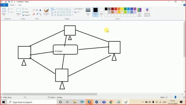Select the Up arrow shape
This screenshot has height=105, width=186.
coord(70,12)
